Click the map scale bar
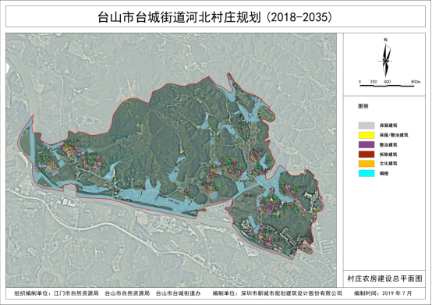The height and width of the screenshot is (305, 432). coord(387,86)
